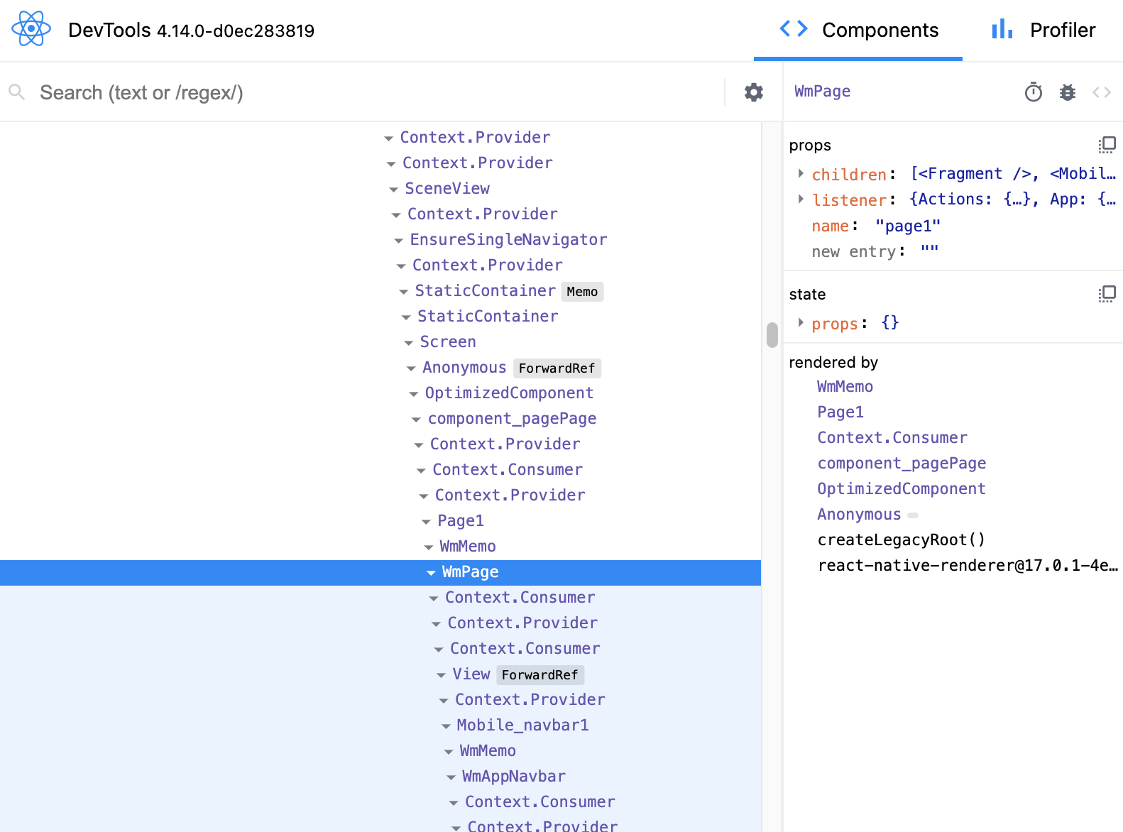Open OptimizedComponent in rendered by list
Screen dimensions: 1123x832
coord(901,489)
